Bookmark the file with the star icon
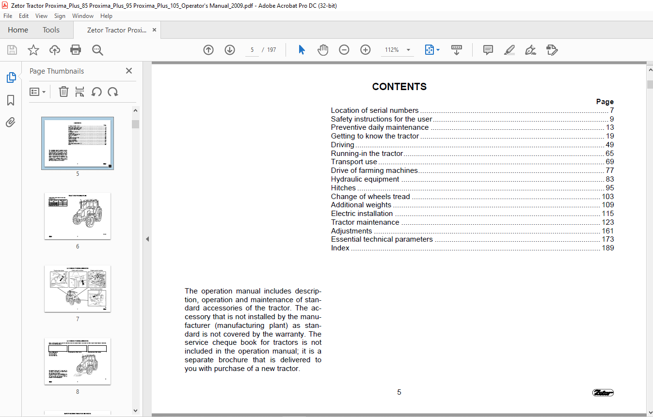Screen dimensions: 653x417 (33, 50)
